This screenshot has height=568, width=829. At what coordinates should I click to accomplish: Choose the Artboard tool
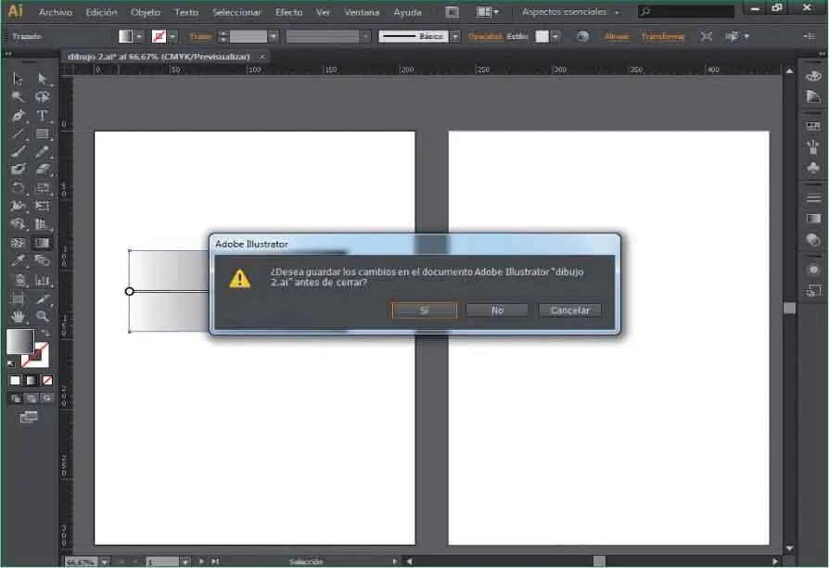[x=18, y=299]
